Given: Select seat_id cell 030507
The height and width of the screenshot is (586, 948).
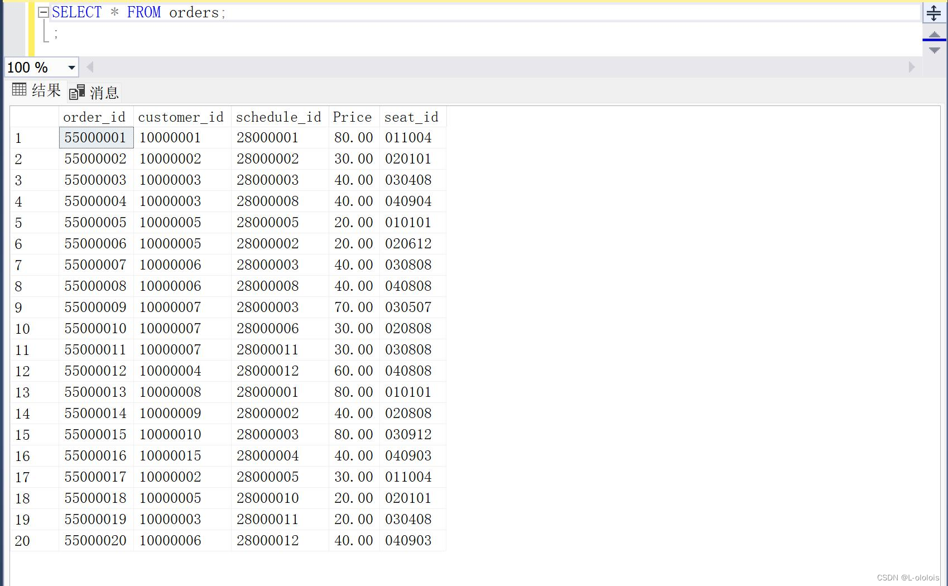Looking at the screenshot, I should [412, 307].
